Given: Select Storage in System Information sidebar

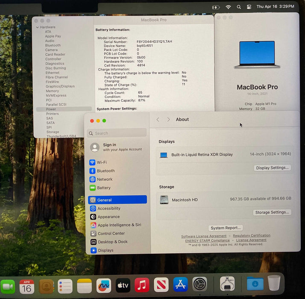Looking at the screenshot, I should pos(53,132).
